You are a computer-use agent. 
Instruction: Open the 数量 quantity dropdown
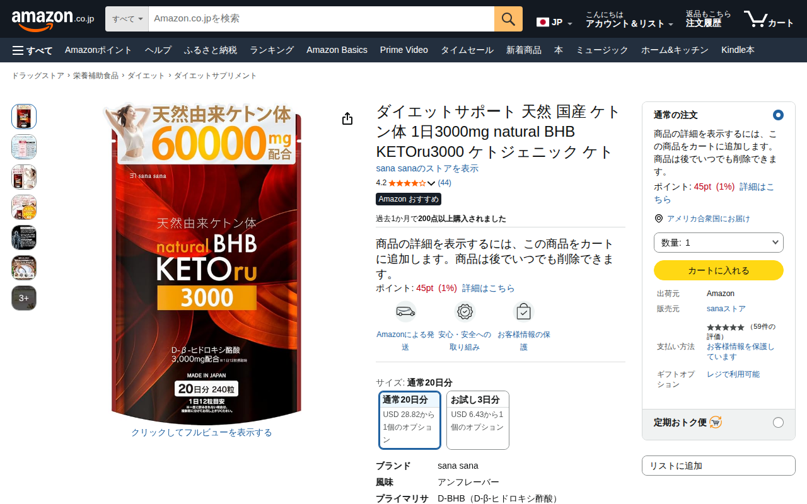pos(719,243)
